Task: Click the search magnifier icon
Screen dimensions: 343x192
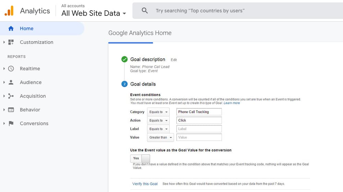Action: [145, 11]
